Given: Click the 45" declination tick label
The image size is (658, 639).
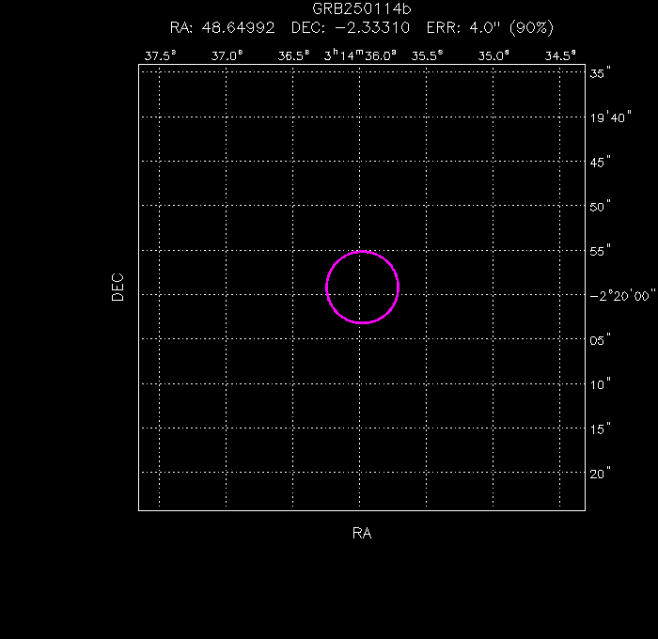Looking at the screenshot, I should point(602,162).
